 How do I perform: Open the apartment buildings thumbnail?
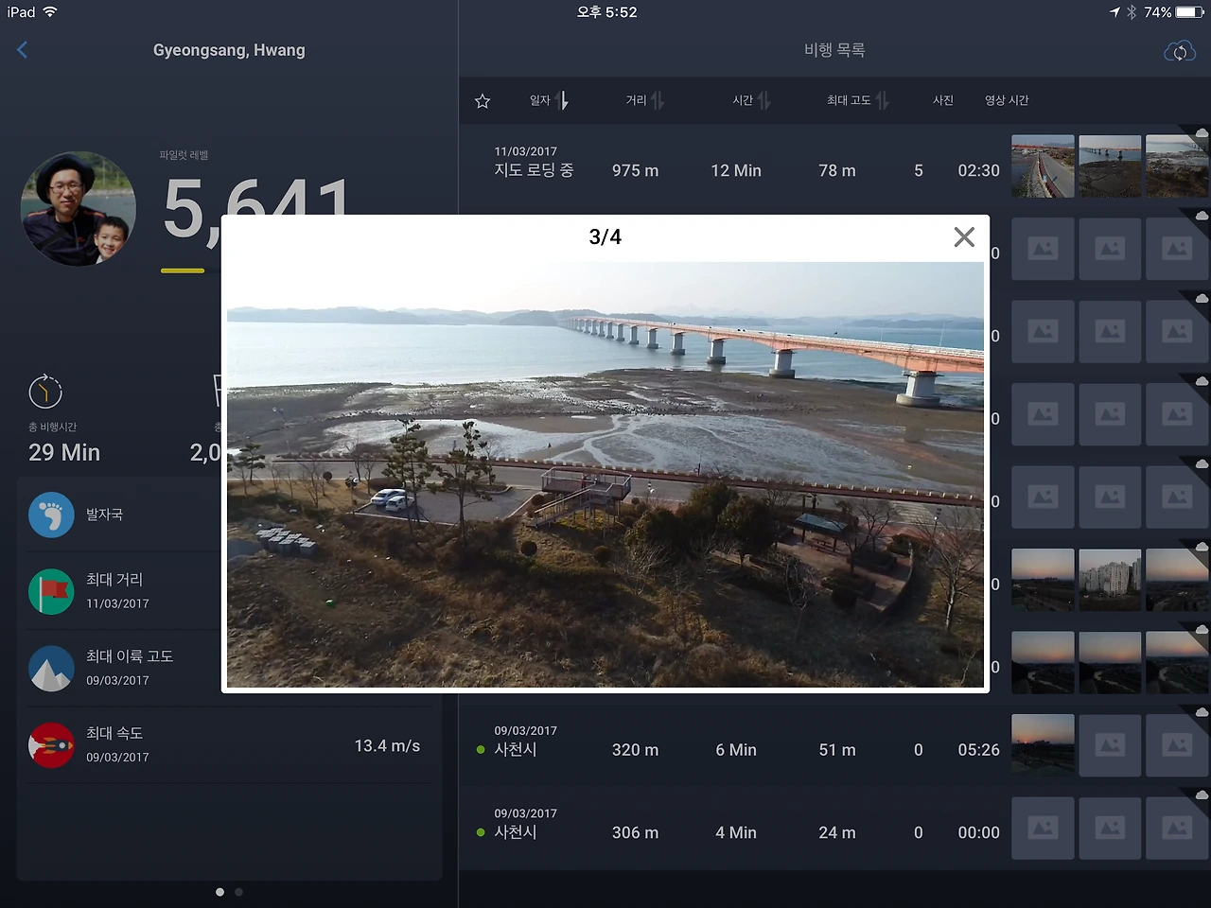pyautogui.click(x=1110, y=580)
